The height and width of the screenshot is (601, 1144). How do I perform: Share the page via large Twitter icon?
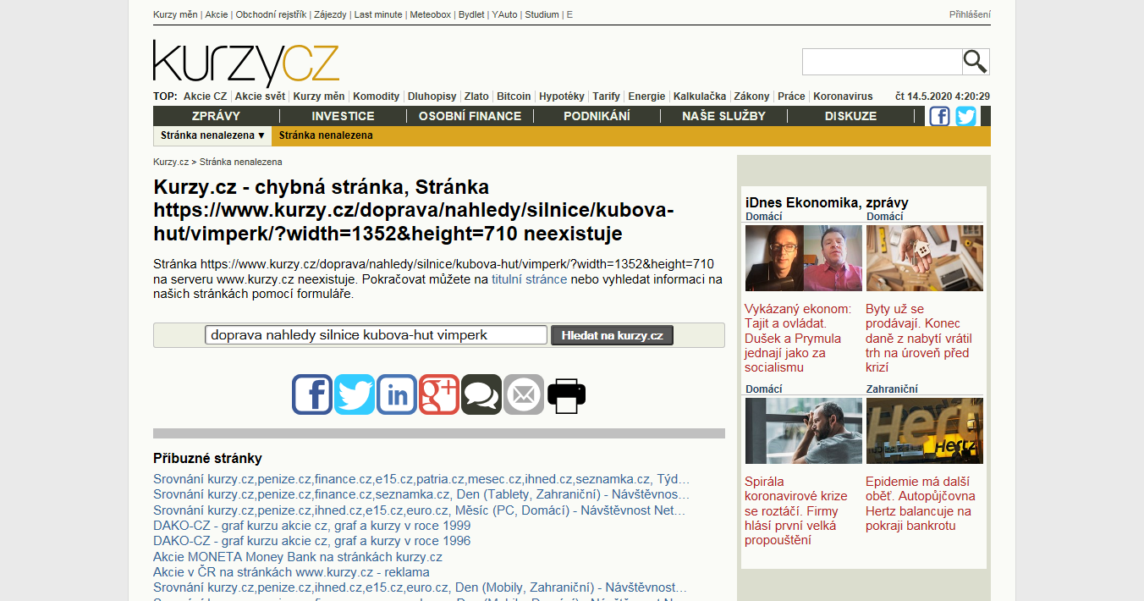click(x=355, y=394)
